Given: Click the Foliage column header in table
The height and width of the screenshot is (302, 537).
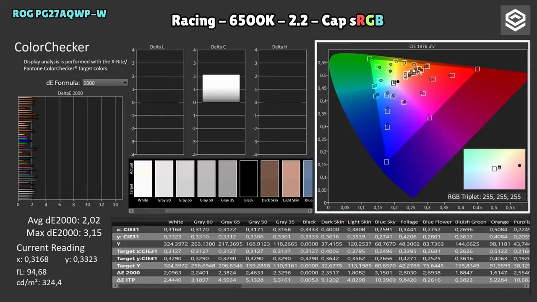Looking at the screenshot, I should (x=409, y=222).
